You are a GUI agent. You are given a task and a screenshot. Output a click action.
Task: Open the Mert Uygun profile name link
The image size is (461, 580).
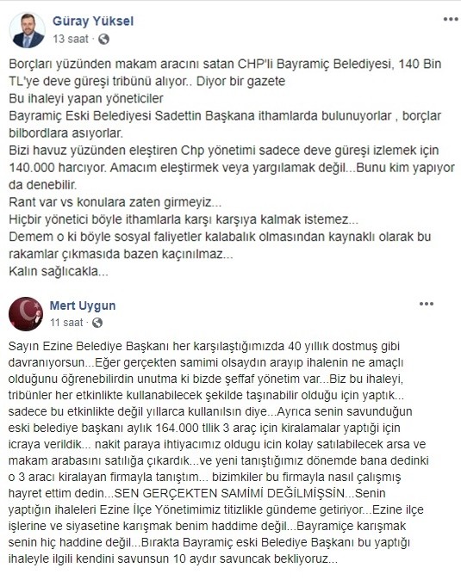tap(83, 305)
